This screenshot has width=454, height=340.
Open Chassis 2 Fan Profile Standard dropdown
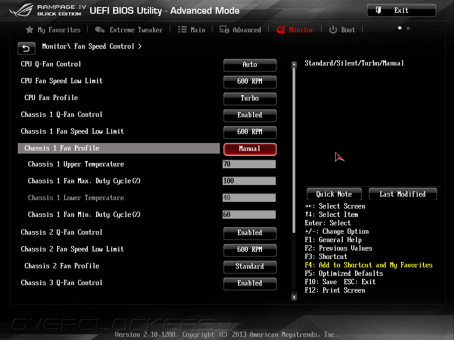250,266
